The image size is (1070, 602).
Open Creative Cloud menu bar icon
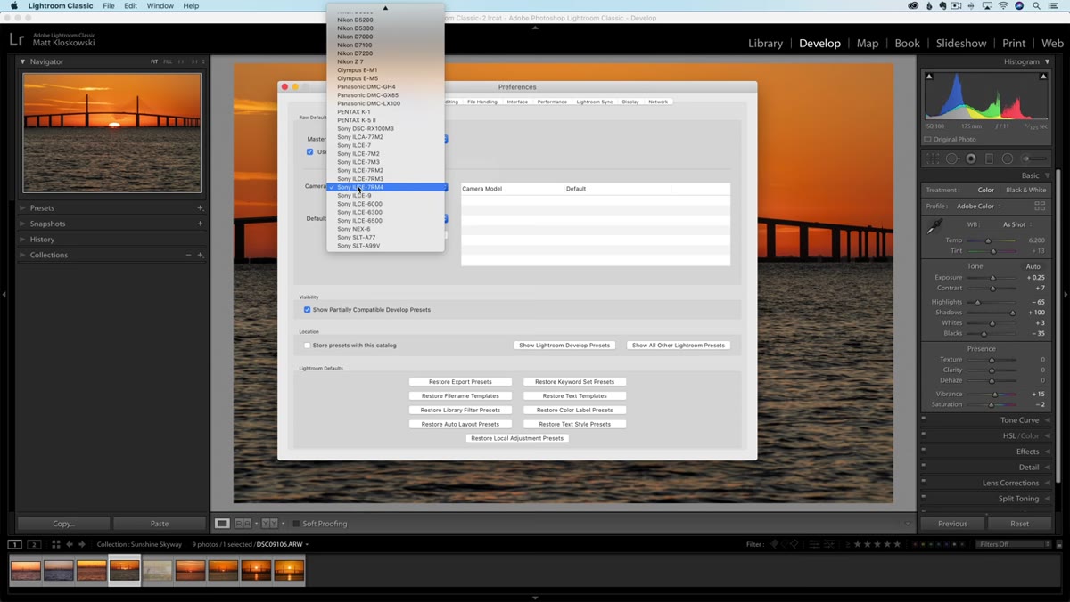click(913, 5)
